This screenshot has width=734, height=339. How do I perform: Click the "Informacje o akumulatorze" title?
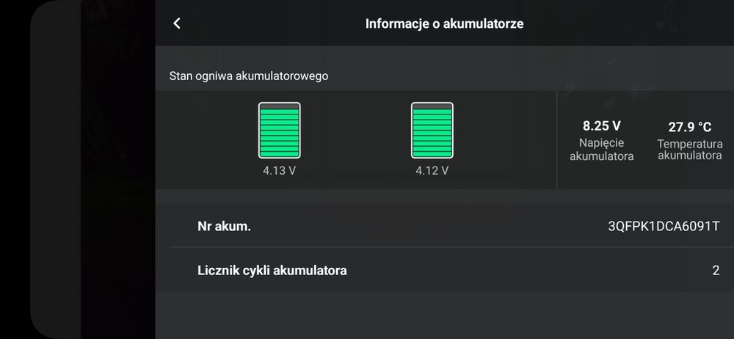click(444, 23)
